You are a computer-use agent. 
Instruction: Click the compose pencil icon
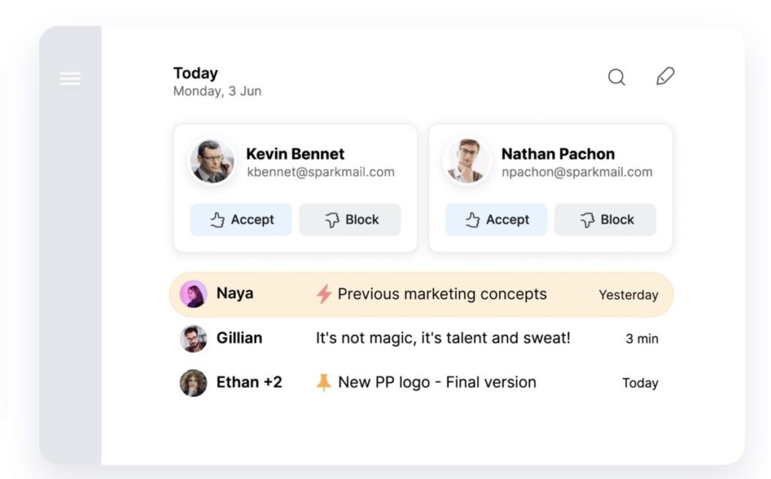click(x=666, y=76)
